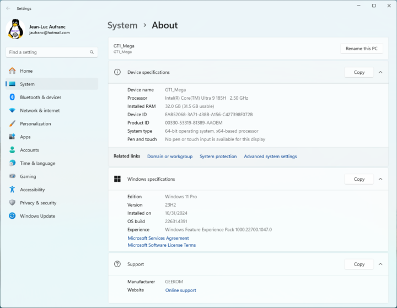
Task: Open Bluetooth & devices settings
Action: coord(52,97)
